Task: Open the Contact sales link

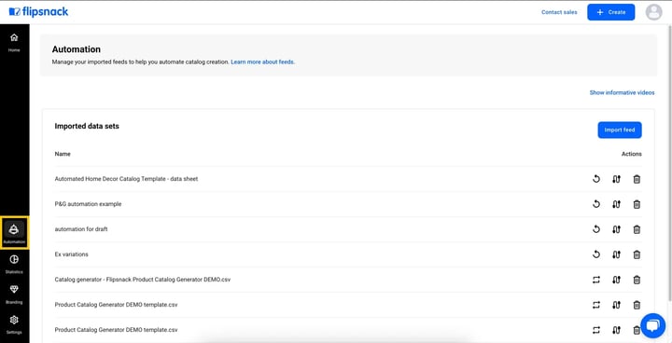Action: (x=559, y=12)
